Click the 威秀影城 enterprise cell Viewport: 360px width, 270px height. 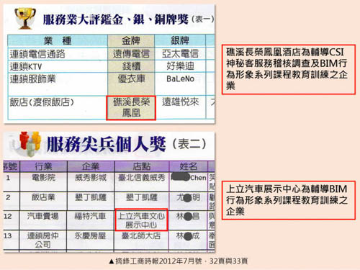click(x=91, y=178)
